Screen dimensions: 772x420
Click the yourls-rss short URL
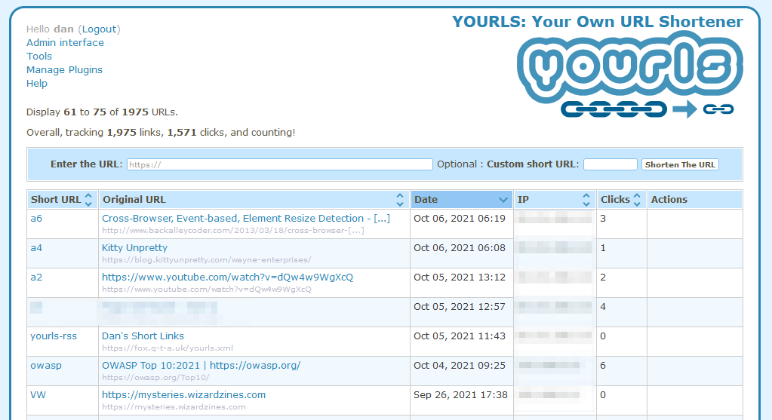coord(54,336)
